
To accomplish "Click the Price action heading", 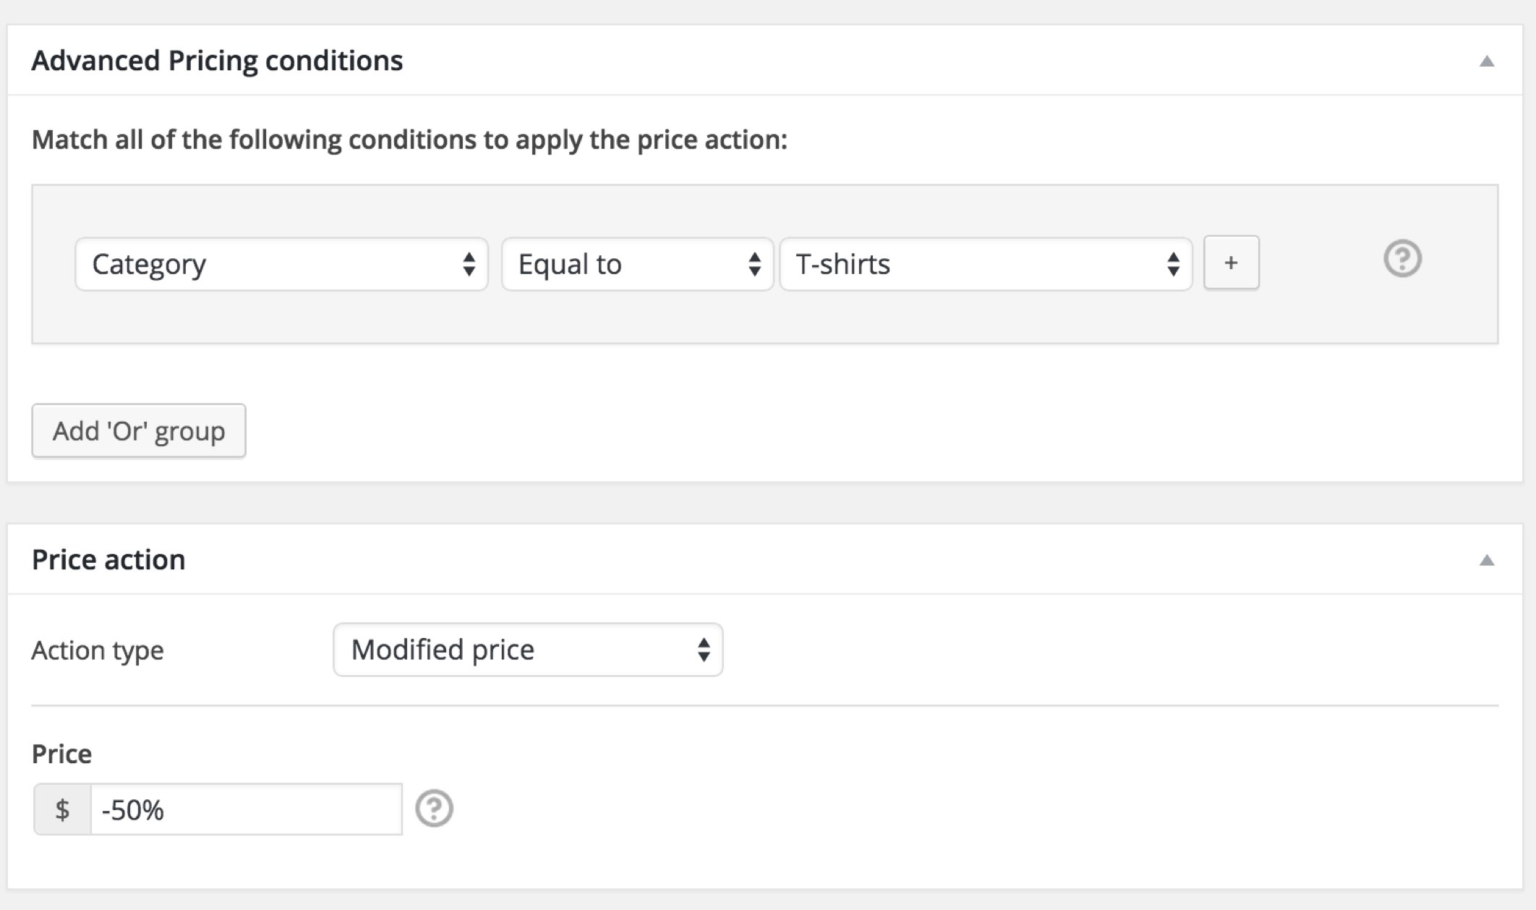I will click(x=108, y=560).
